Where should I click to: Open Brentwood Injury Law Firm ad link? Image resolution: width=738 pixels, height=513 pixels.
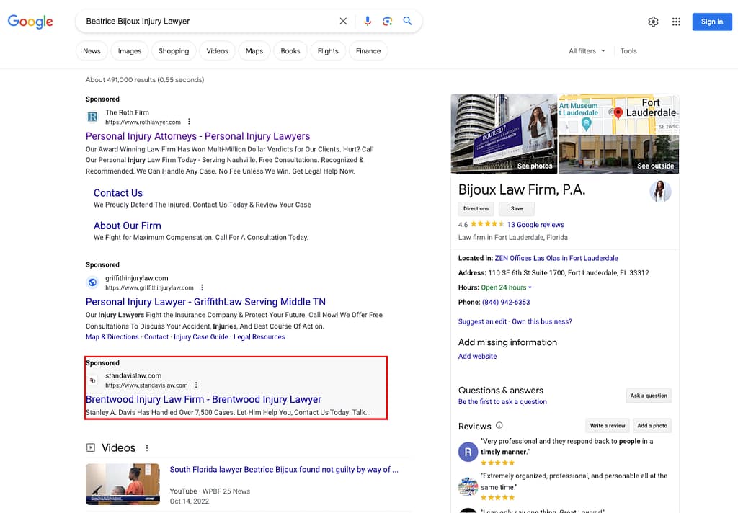(x=203, y=399)
